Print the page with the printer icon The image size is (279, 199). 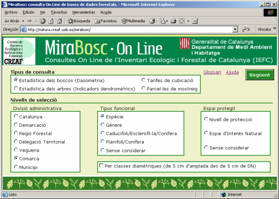pos(173,21)
